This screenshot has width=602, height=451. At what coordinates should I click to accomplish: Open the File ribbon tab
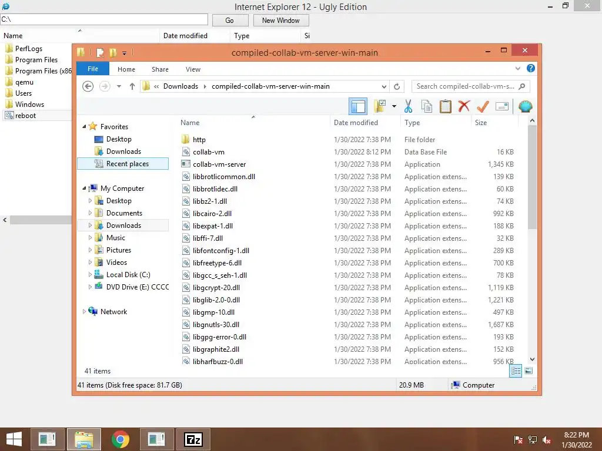point(92,69)
